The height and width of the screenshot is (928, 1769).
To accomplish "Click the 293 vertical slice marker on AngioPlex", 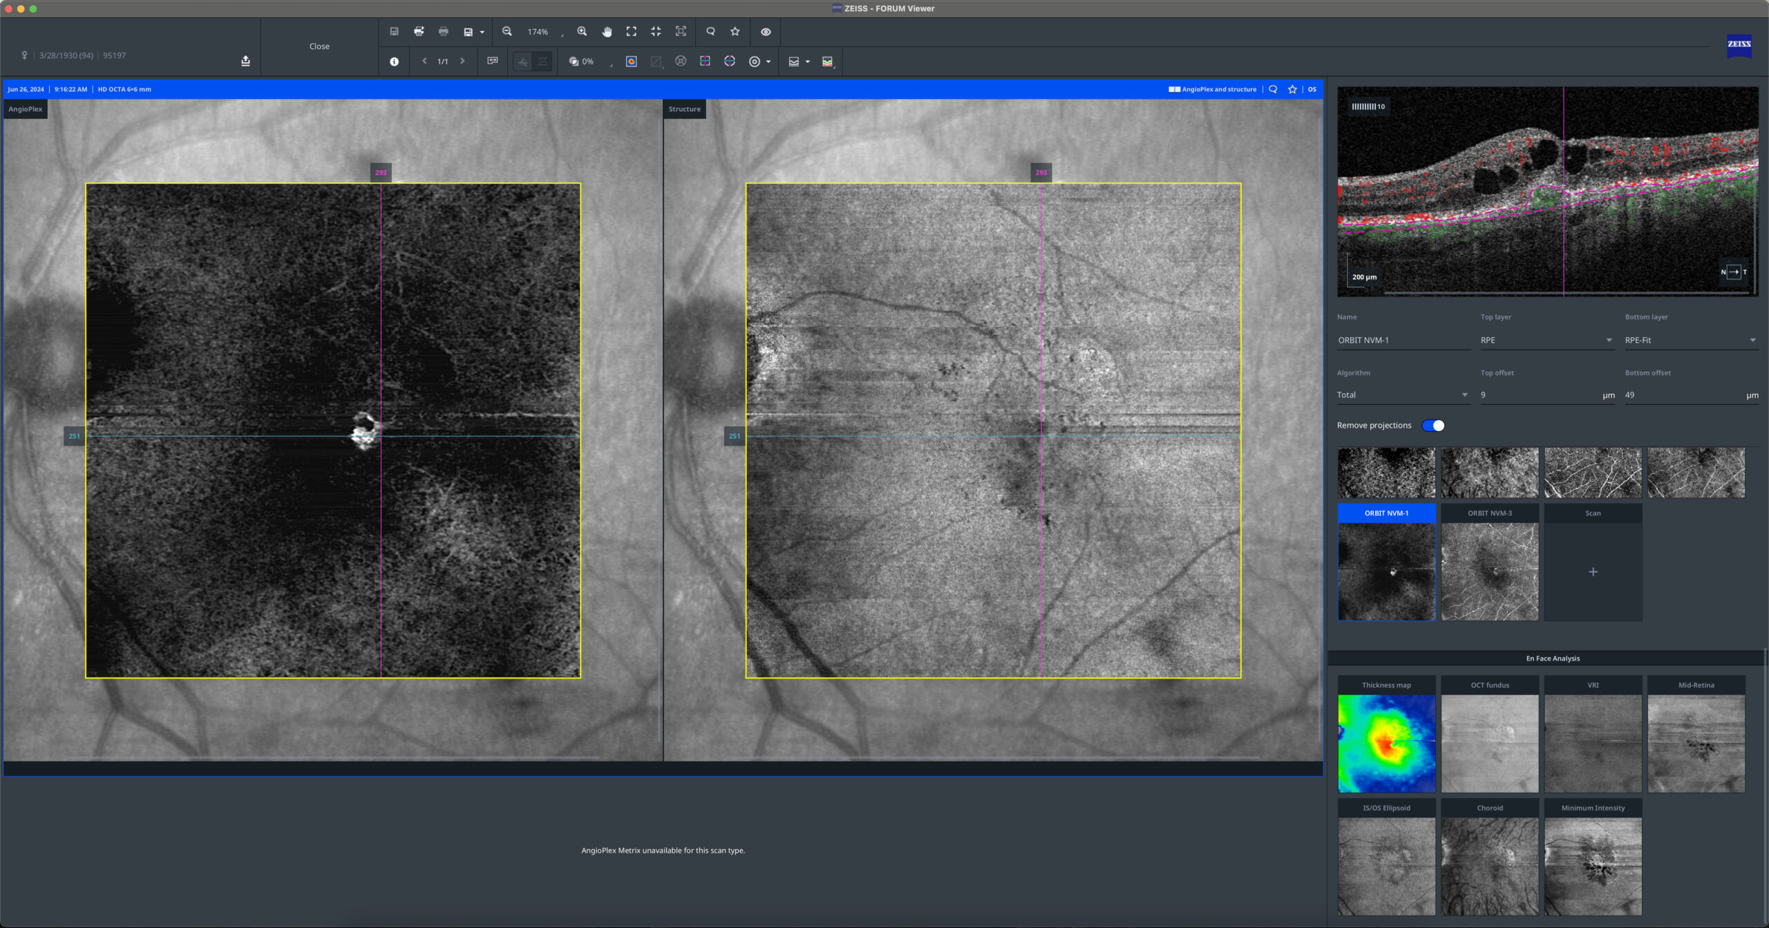I will pyautogui.click(x=381, y=173).
